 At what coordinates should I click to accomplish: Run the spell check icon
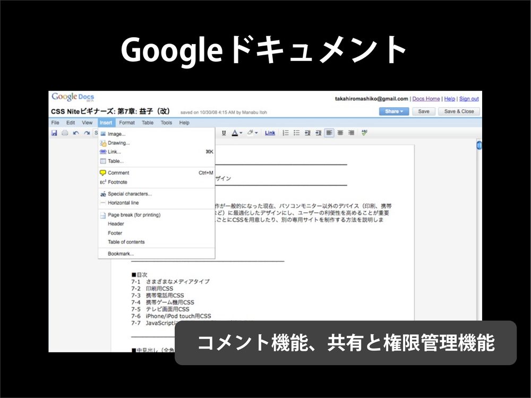pos(364,133)
